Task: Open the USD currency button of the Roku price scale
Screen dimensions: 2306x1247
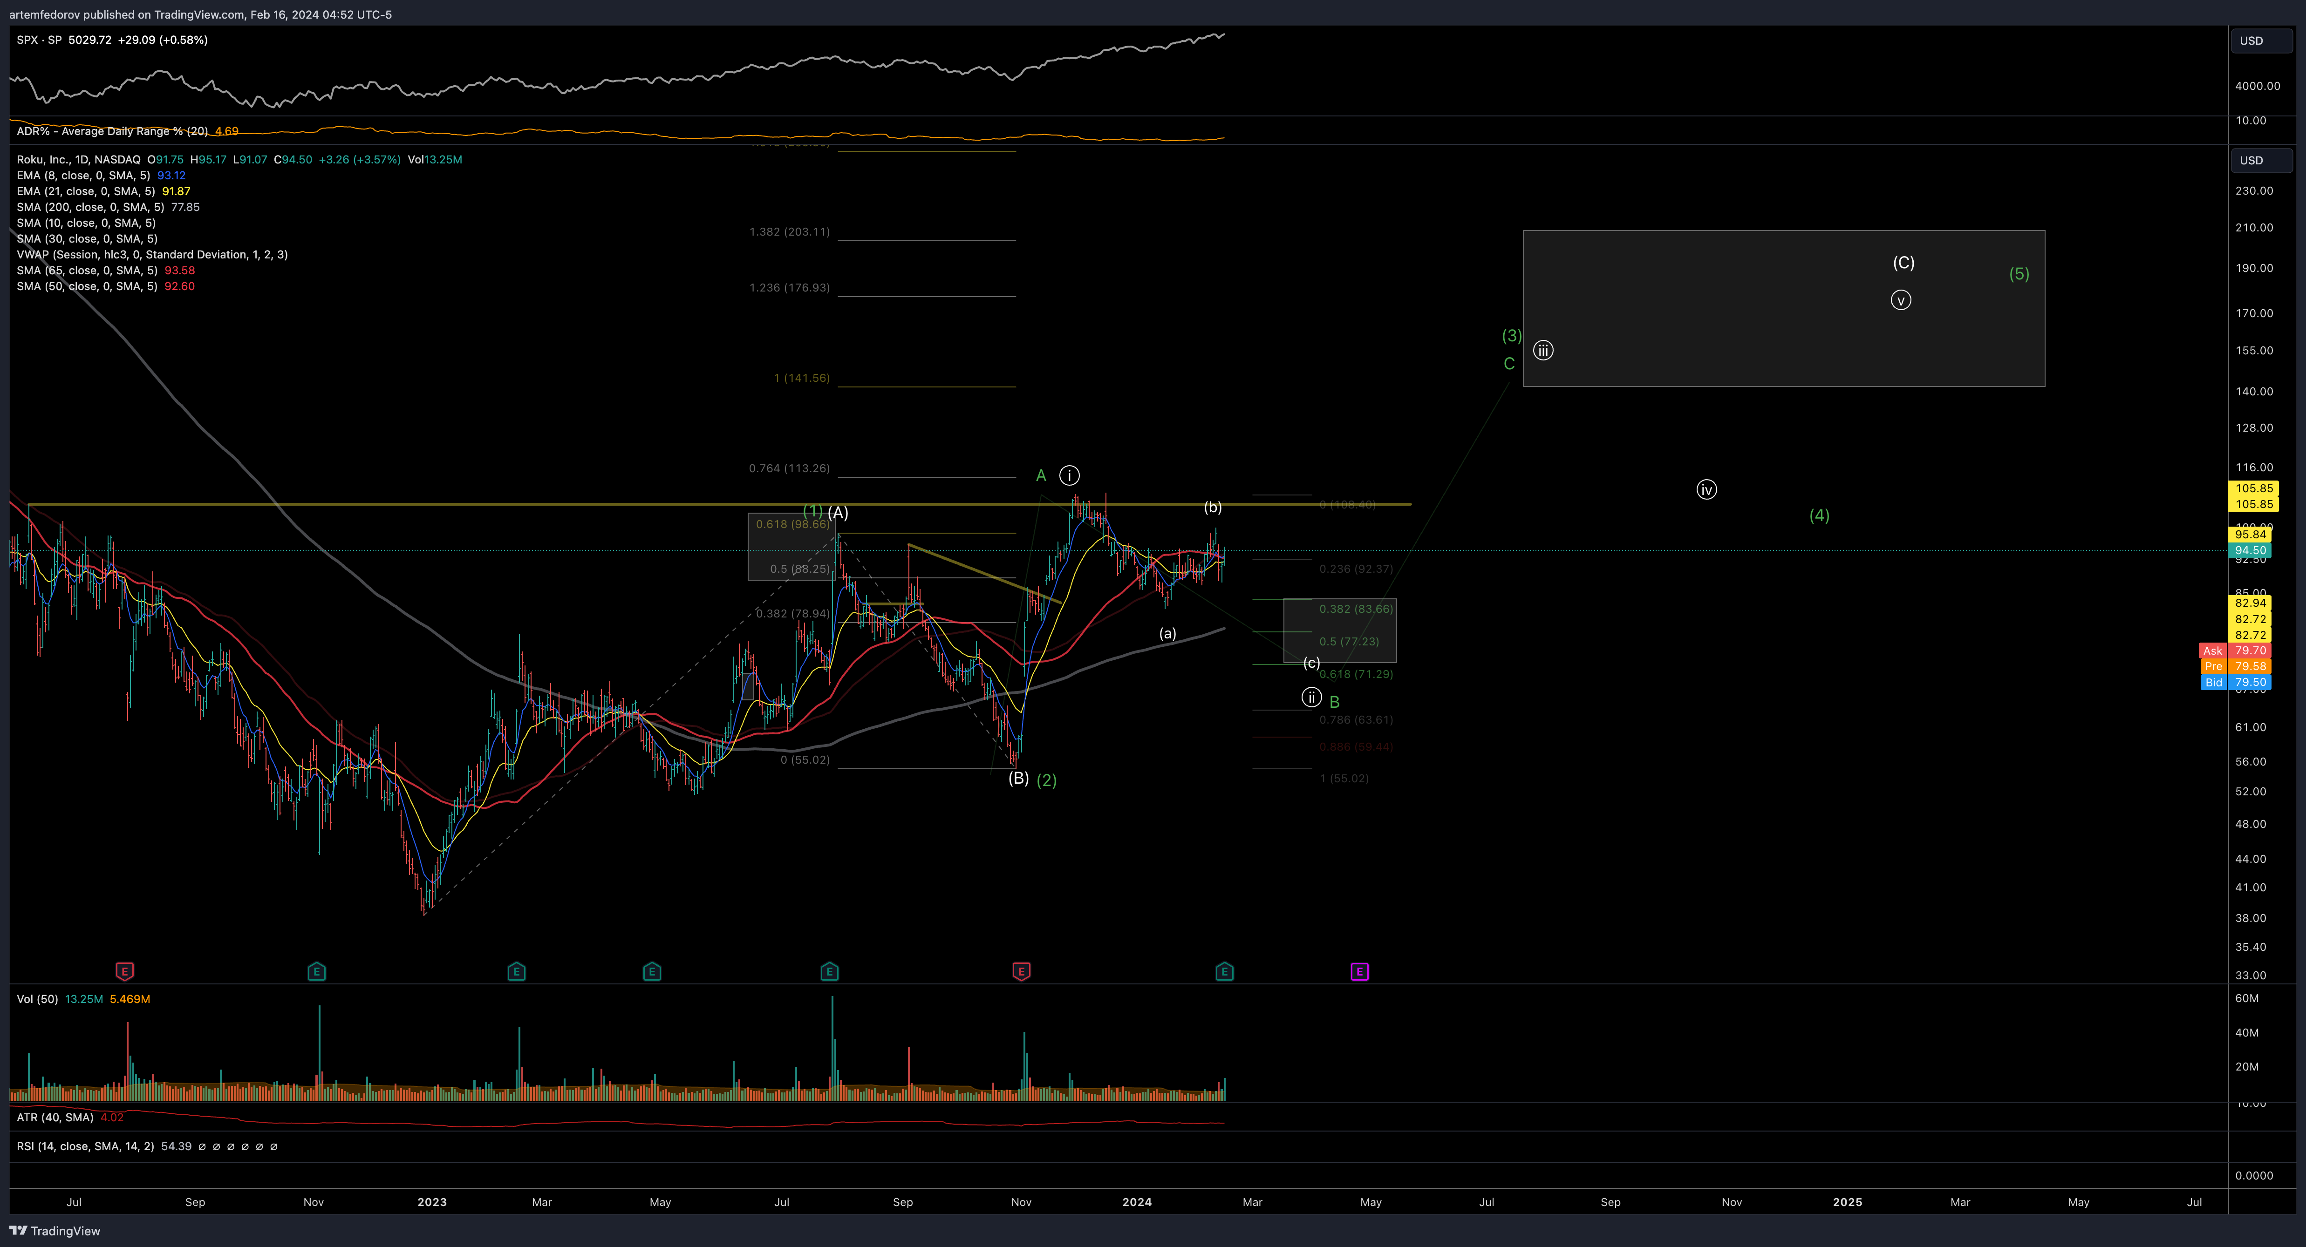Action: (x=2261, y=161)
